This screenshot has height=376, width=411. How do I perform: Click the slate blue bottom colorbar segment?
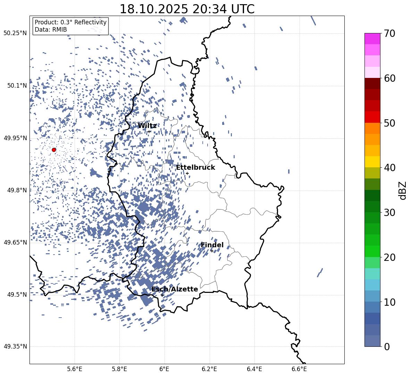click(x=372, y=341)
